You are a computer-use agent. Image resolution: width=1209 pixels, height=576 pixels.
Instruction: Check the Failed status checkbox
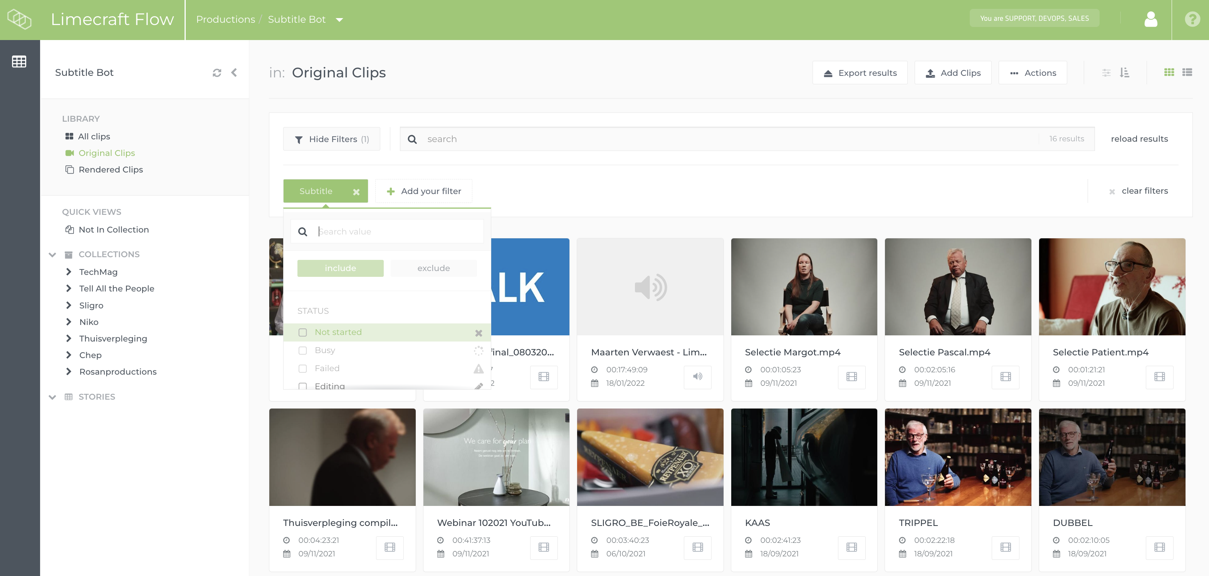pyautogui.click(x=303, y=369)
